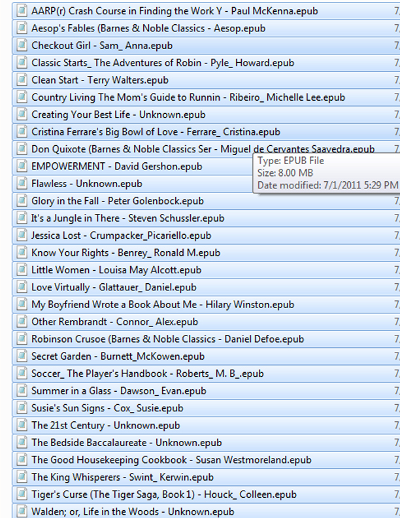Select The Bedside Baccalaureate - Unknown.epub name

click(127, 442)
